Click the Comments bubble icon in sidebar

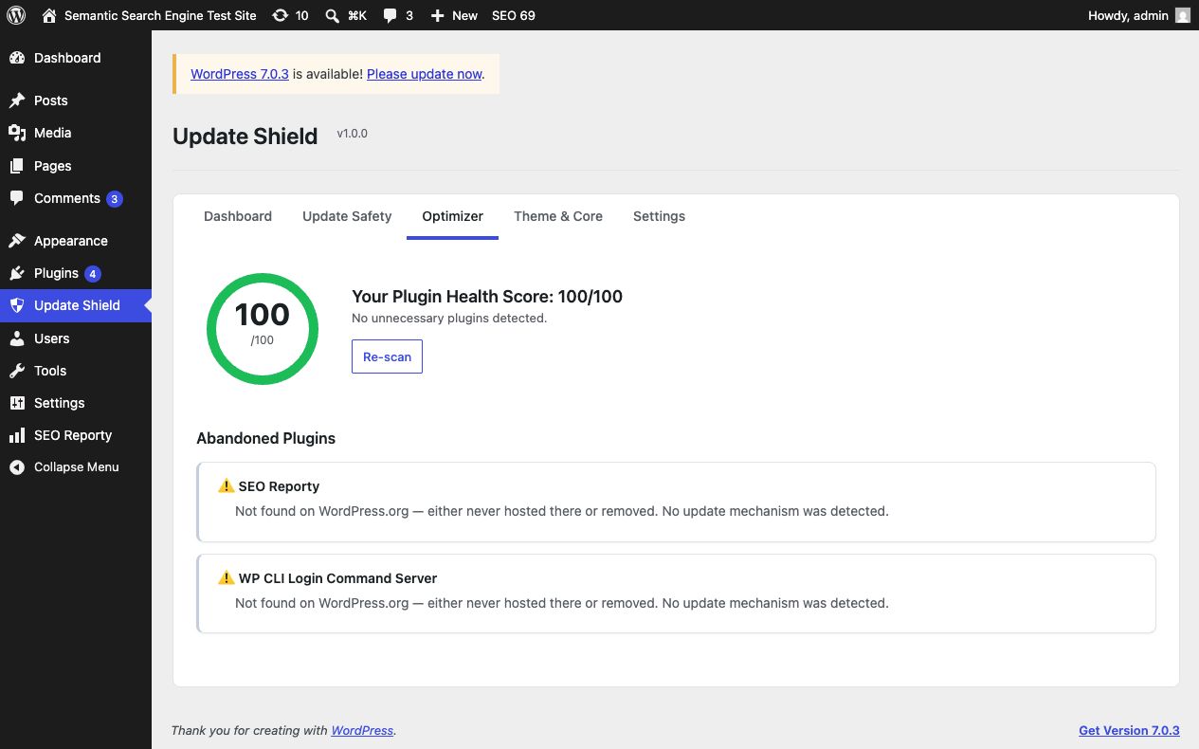pyautogui.click(x=17, y=198)
